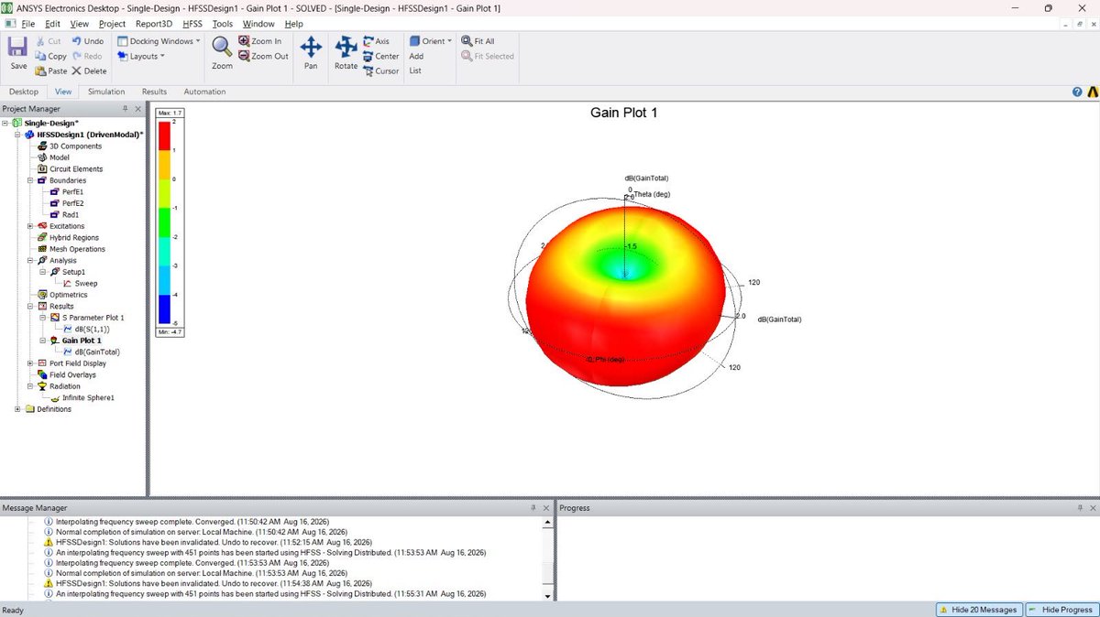Click the Message Manager scrollbar down arrow

click(x=549, y=596)
